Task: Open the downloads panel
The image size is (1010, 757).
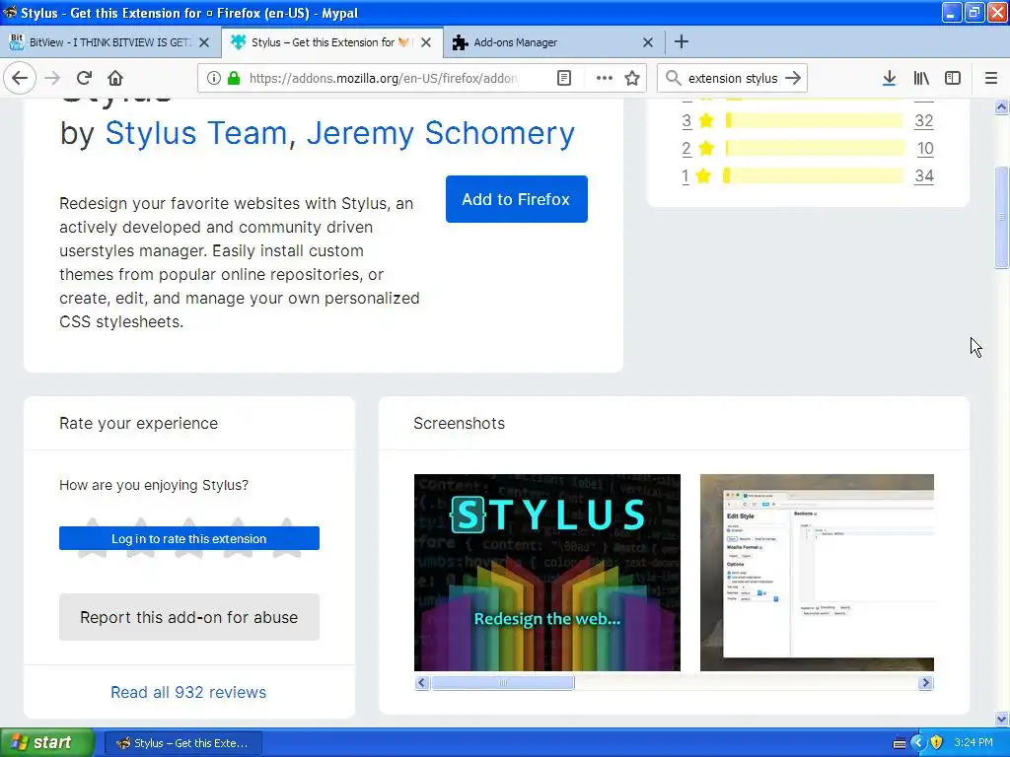Action: click(x=889, y=78)
